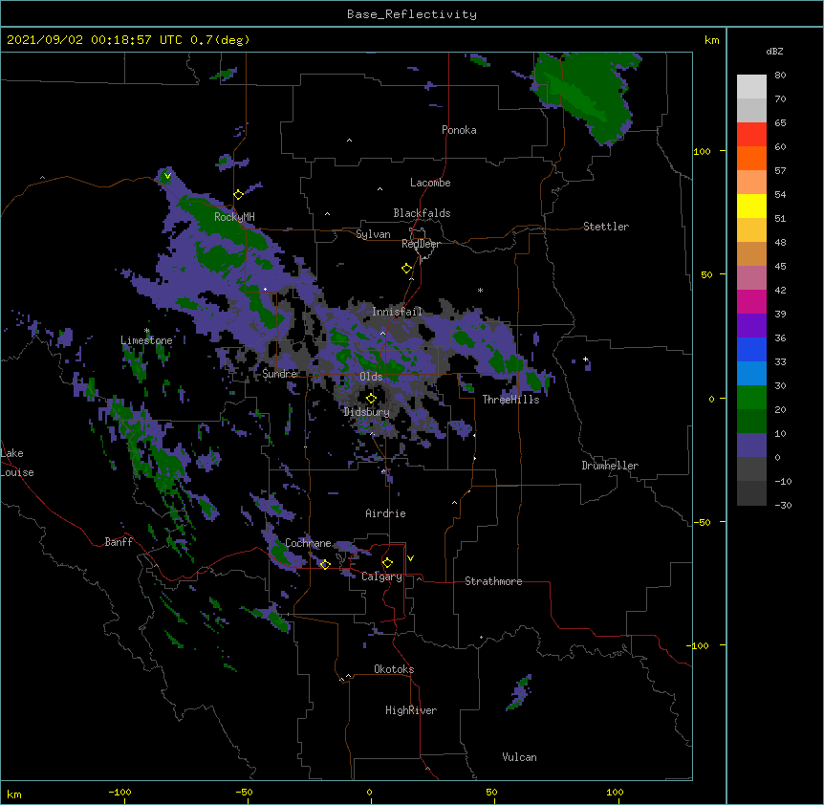This screenshot has height=805, width=824.
Task: Click the Limestone label
Action: tap(146, 340)
